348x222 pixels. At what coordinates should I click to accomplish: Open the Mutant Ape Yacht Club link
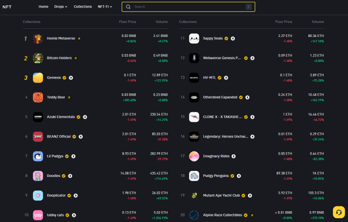pos(221,195)
